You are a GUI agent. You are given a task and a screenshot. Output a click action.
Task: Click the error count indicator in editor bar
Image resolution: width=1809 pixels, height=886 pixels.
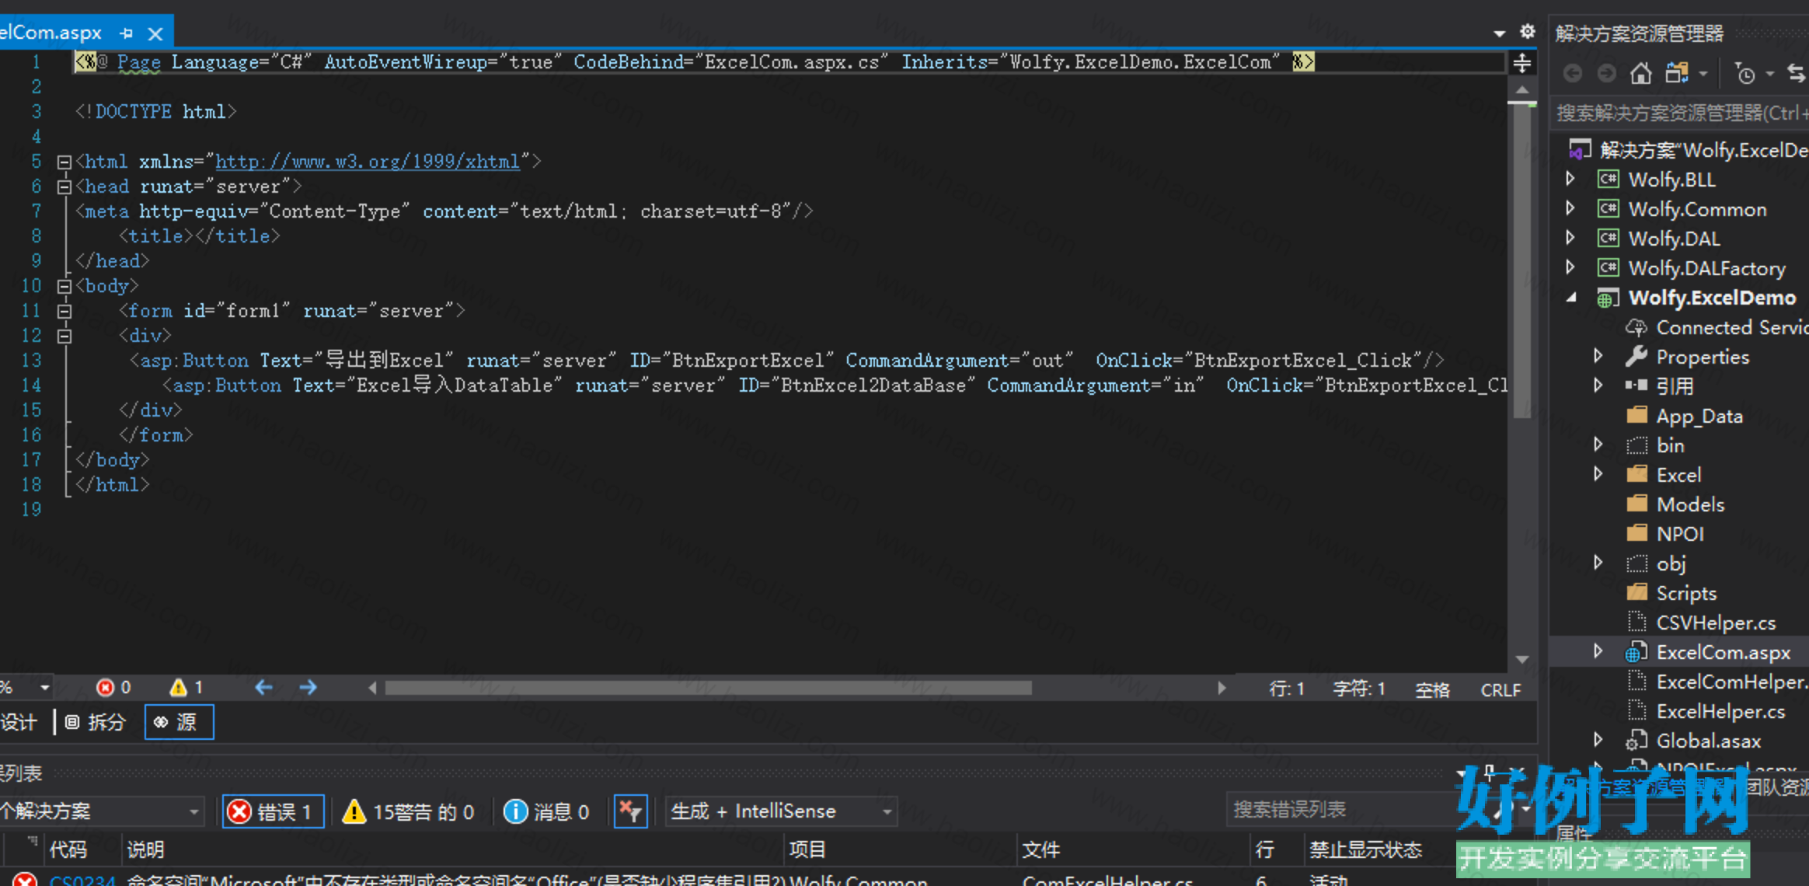coord(113,688)
